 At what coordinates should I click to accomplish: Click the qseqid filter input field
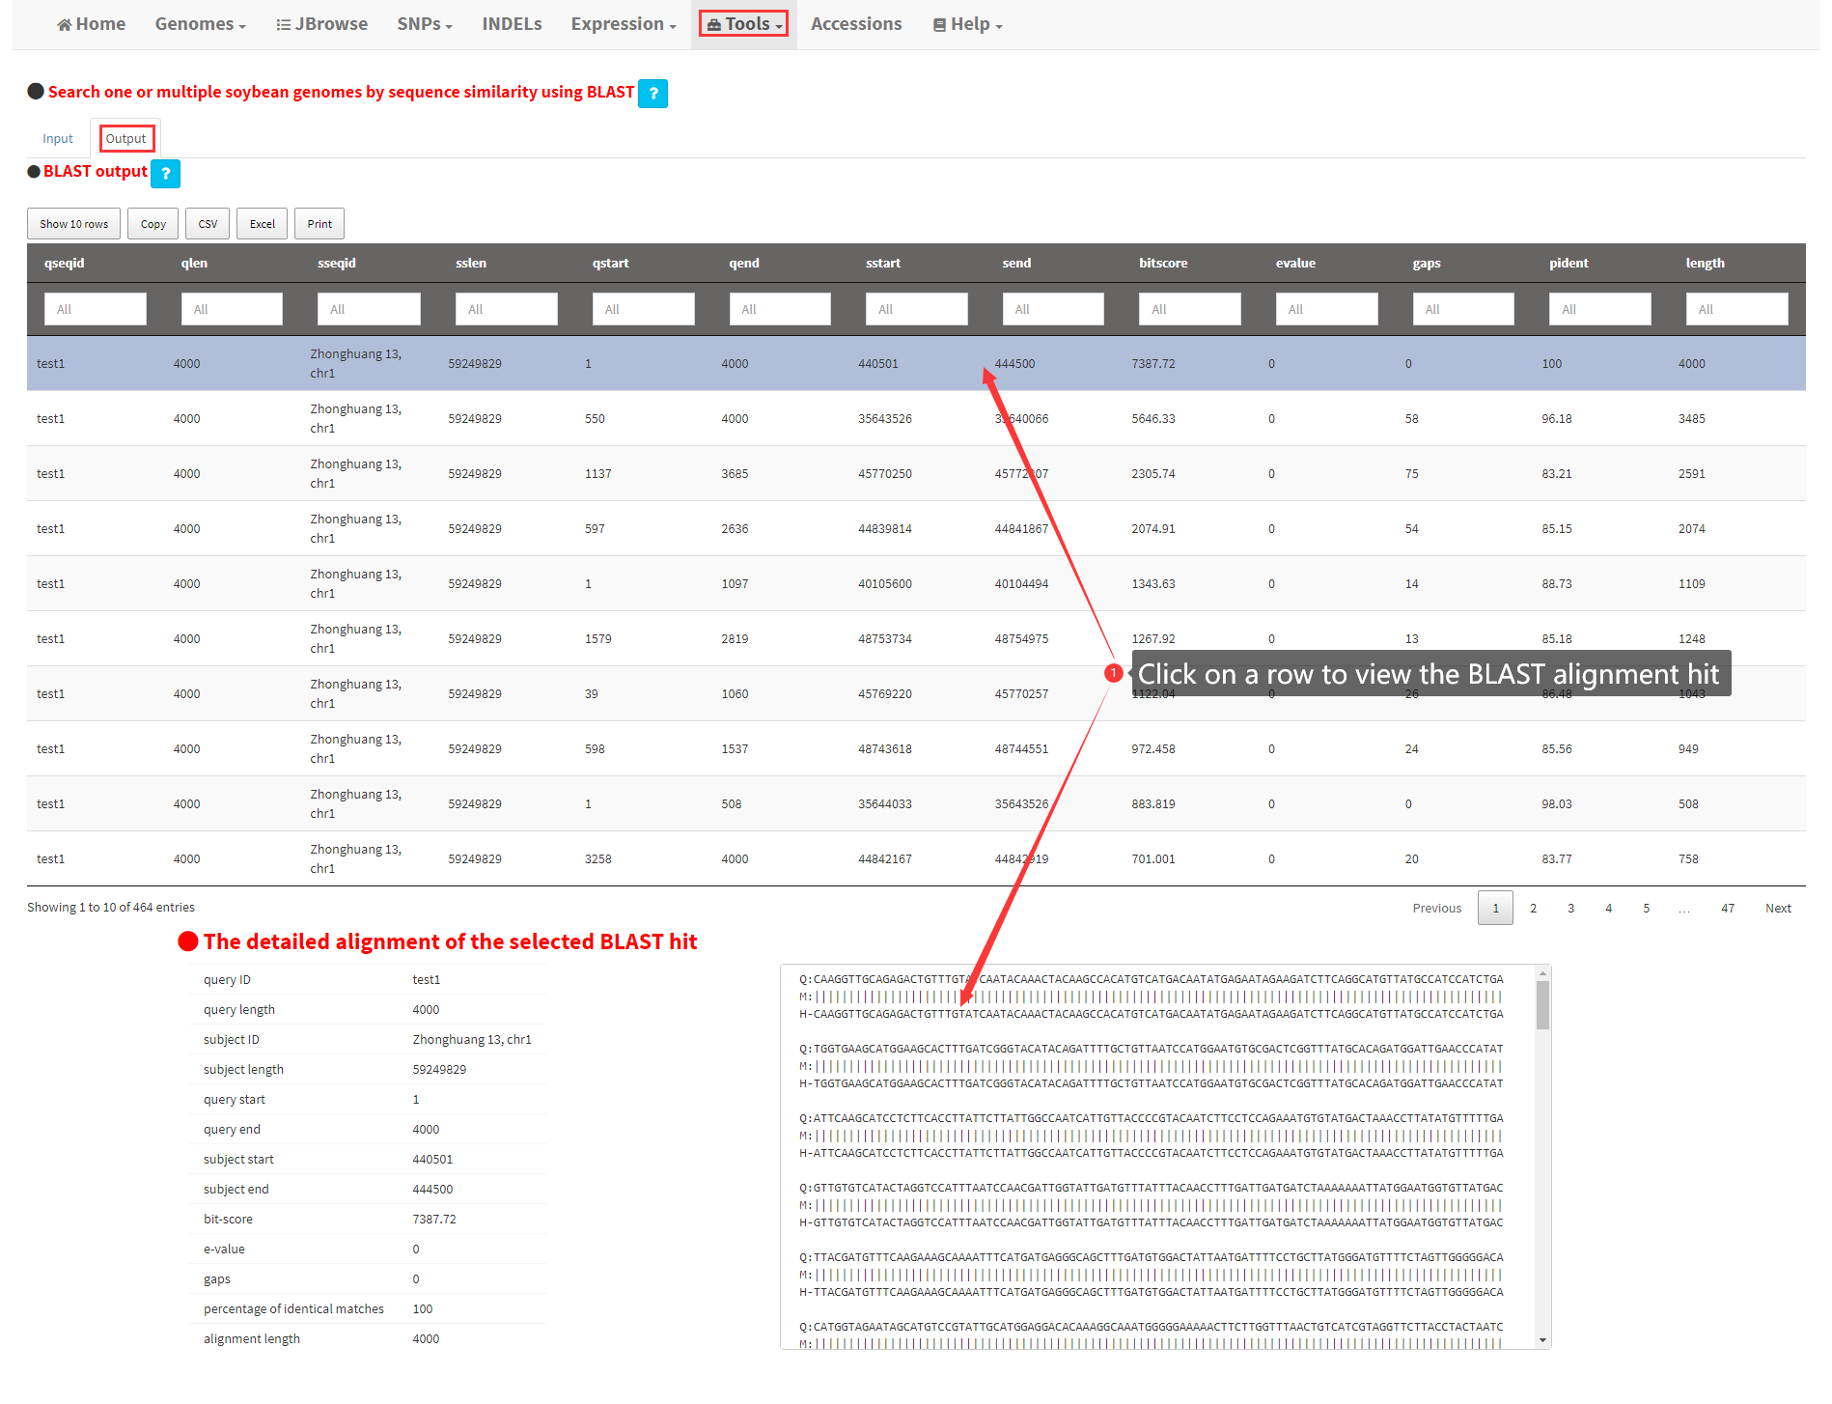pos(95,309)
